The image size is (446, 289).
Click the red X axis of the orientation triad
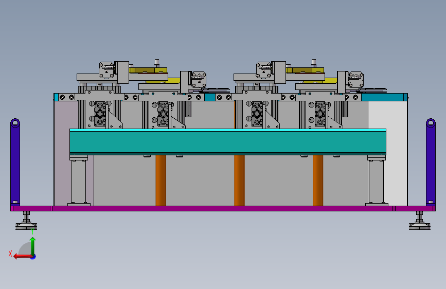coord(23,257)
